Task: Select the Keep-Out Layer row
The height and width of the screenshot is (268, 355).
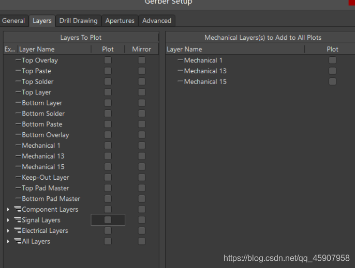Action: click(81, 178)
